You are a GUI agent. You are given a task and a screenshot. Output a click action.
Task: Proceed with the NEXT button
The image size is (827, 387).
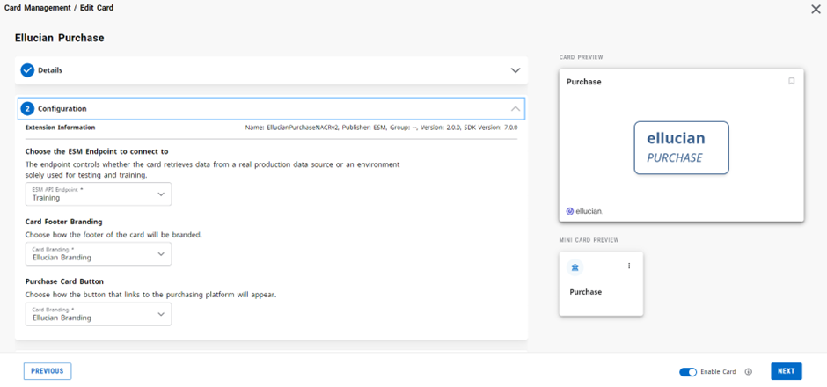pos(787,371)
